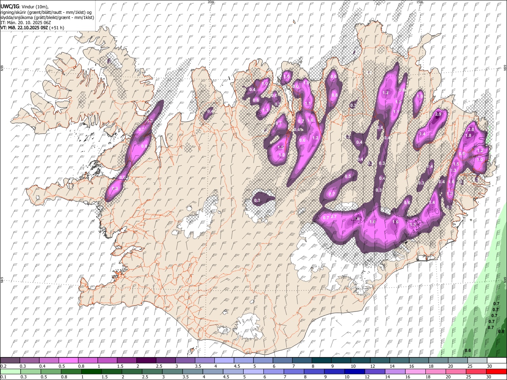Pick the 0.5–0.8 green rain legend swatch
This screenshot has width=507, height=380.
[51, 372]
